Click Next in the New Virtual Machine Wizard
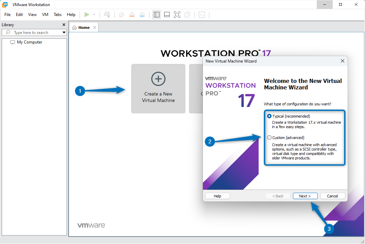 (x=305, y=196)
